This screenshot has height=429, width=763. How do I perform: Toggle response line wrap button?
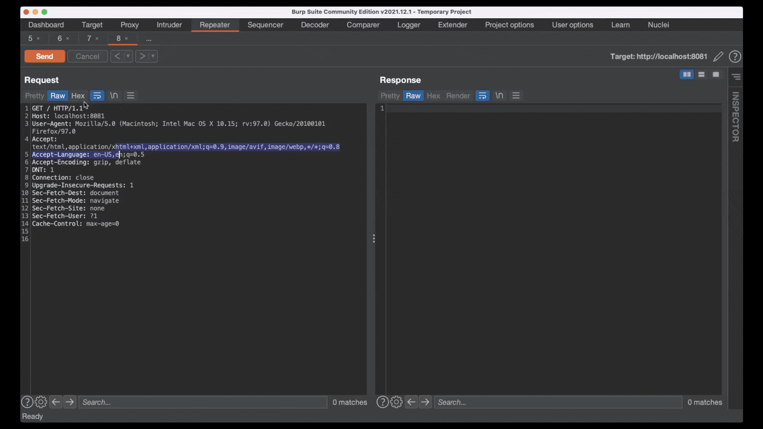(x=482, y=96)
